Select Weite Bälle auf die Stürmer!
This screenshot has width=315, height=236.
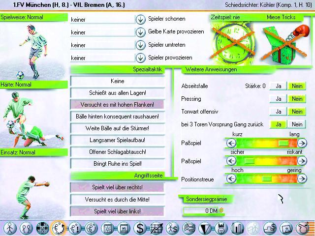click(117, 128)
